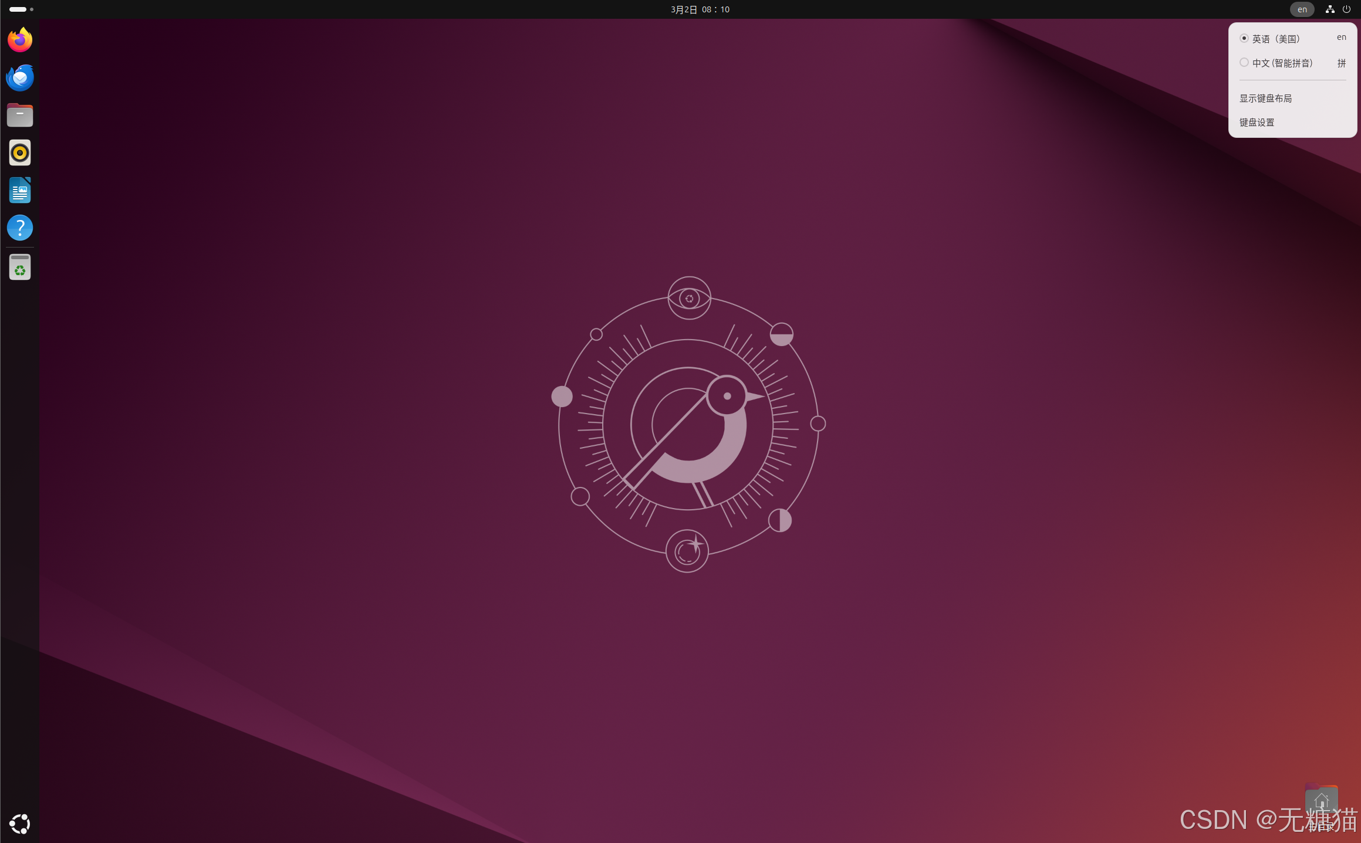Show applications via Ubuntu logo
This screenshot has width=1361, height=843.
(20, 824)
